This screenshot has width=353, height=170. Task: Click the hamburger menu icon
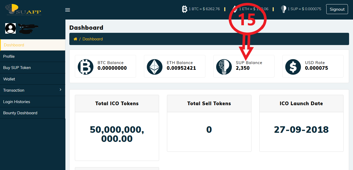(68, 10)
